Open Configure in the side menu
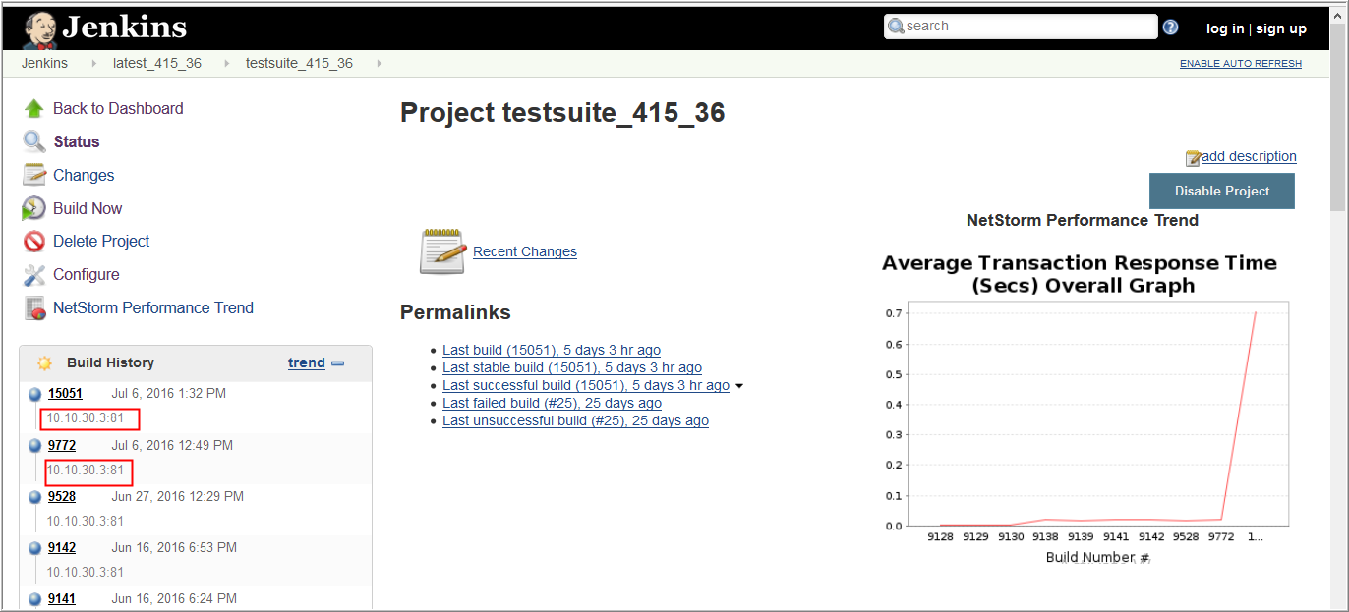This screenshot has height=612, width=1349. (x=87, y=274)
